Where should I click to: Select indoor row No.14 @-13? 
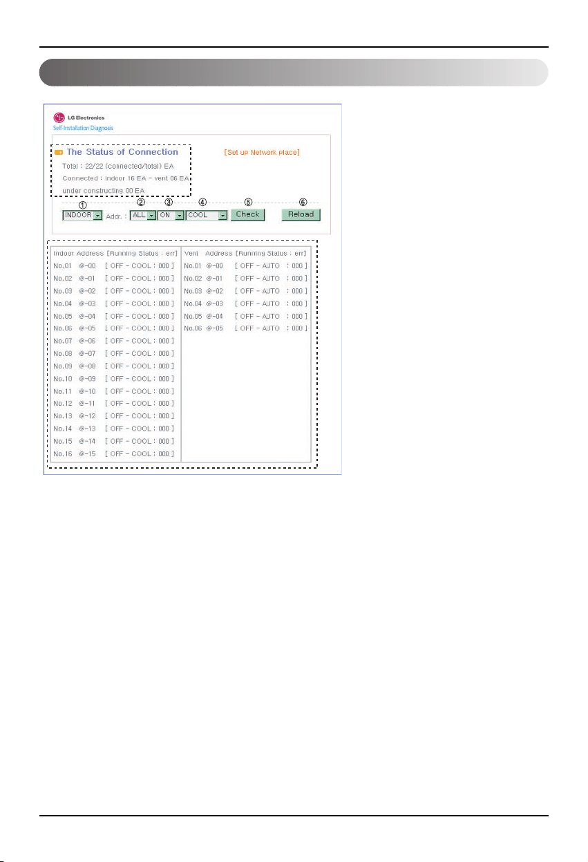click(x=114, y=429)
